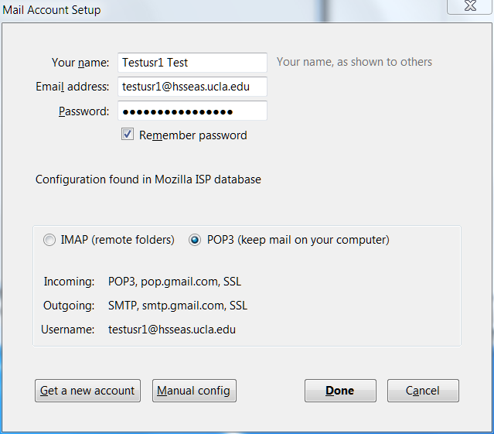Viewport: 494px width, 434px height.
Task: Click the "Your name:" label
Action: click(80, 63)
